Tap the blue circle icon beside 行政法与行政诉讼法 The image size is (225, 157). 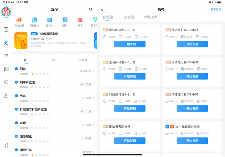click(x=16, y=109)
